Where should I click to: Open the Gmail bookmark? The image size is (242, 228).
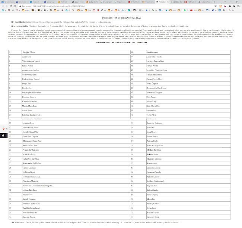click(195, 10)
